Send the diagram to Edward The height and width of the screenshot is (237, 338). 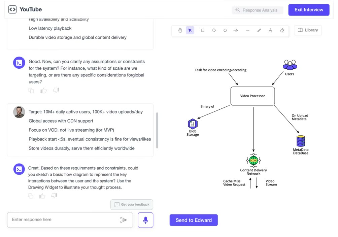point(194,220)
